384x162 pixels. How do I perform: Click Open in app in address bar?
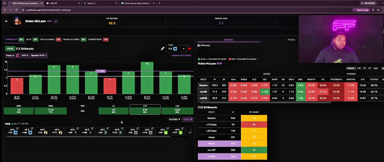tap(361, 10)
